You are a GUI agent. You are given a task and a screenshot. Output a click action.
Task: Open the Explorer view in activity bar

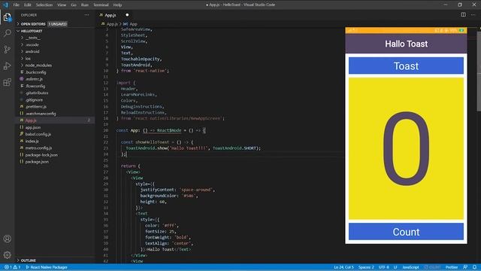tap(8, 17)
